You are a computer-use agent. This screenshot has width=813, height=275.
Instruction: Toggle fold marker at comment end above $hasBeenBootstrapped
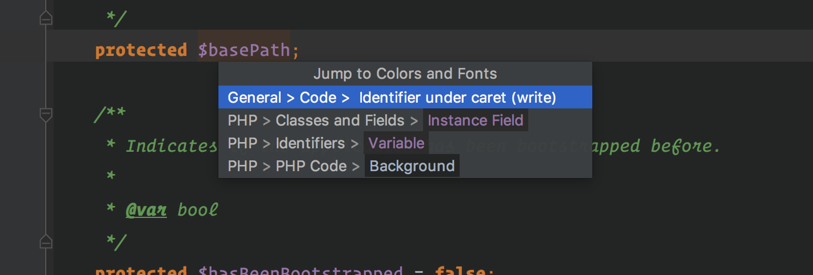coord(46,242)
